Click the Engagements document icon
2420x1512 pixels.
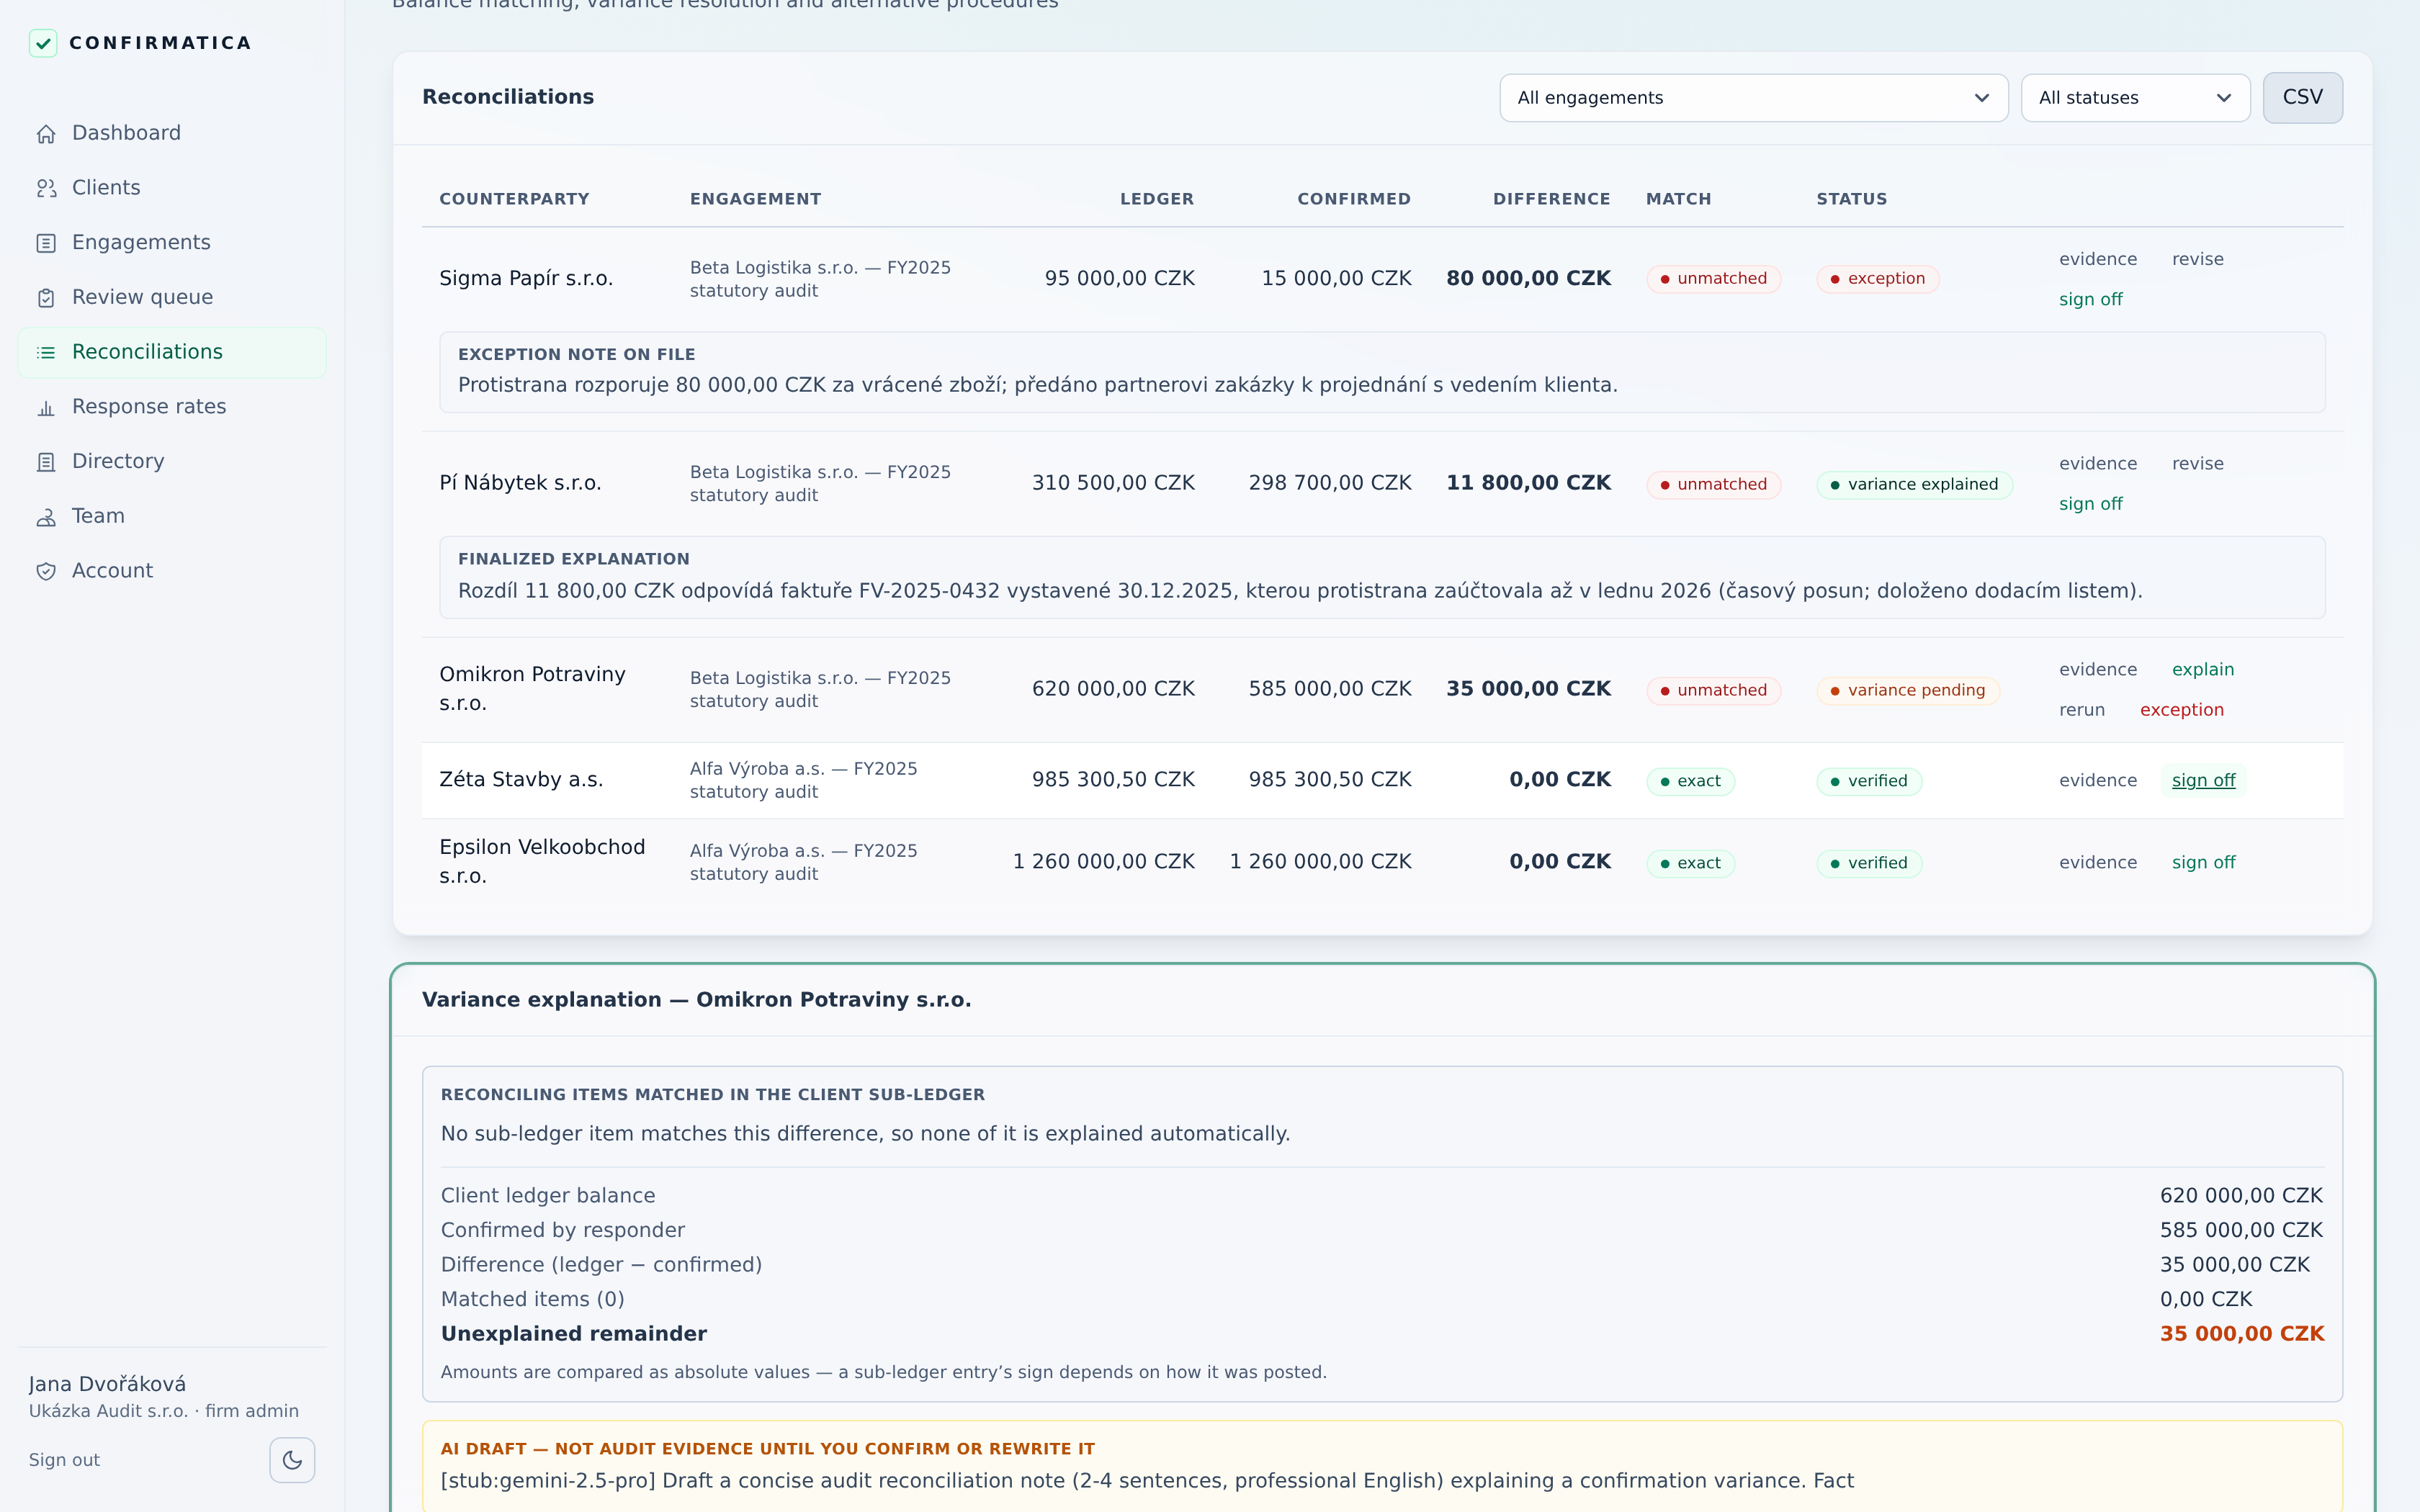tap(46, 243)
